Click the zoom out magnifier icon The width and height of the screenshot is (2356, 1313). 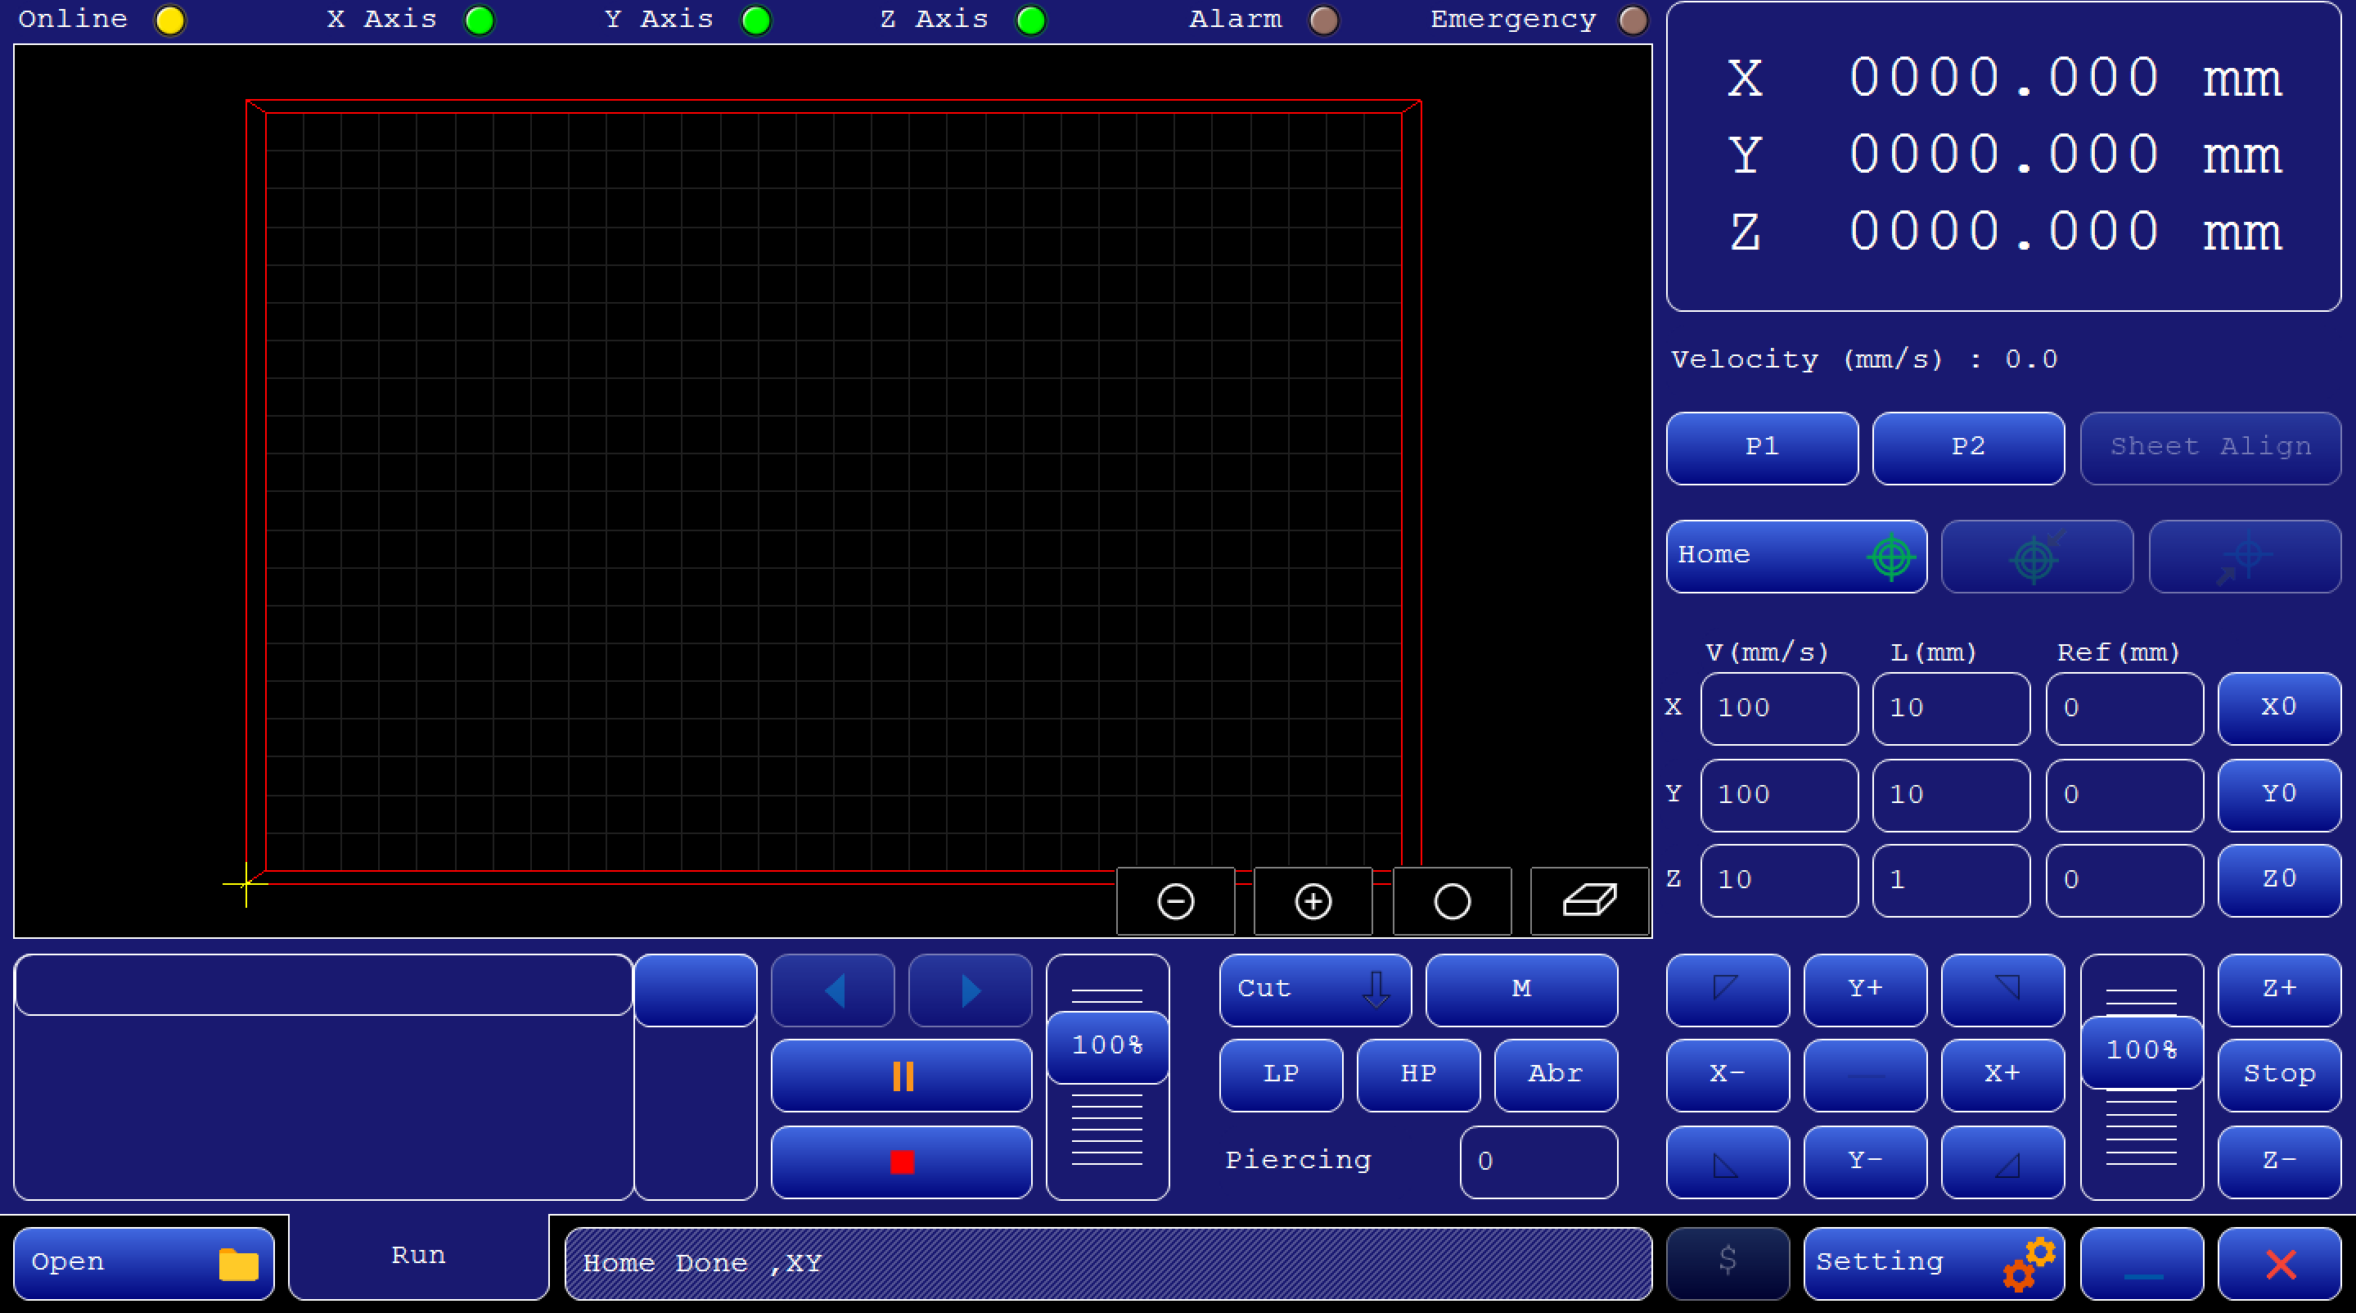[x=1175, y=901]
